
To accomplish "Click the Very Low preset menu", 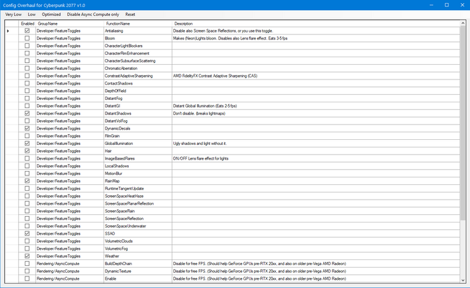I will point(13,14).
